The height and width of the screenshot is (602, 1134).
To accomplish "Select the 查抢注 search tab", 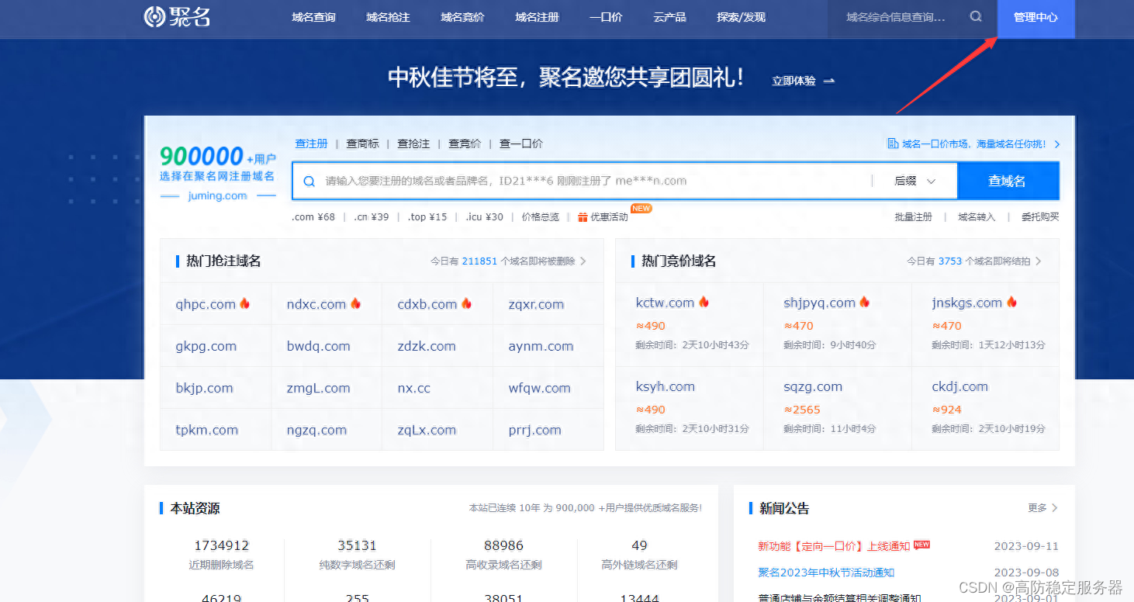I will point(413,144).
